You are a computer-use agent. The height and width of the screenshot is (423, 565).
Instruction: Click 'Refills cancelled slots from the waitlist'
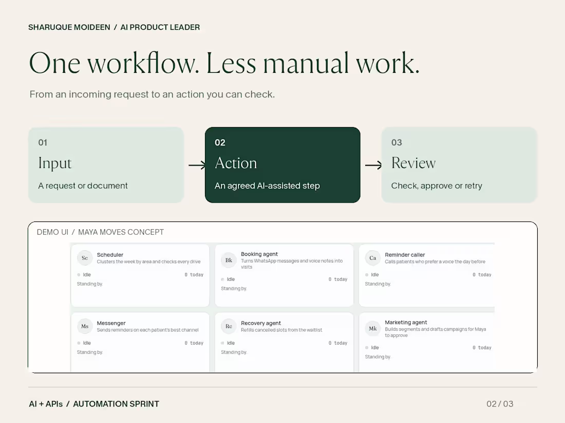(281, 330)
